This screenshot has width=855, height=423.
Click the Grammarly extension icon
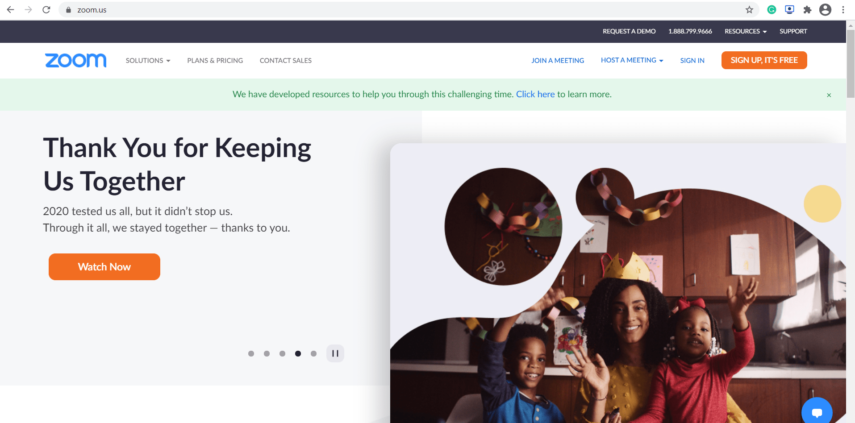pyautogui.click(x=772, y=10)
